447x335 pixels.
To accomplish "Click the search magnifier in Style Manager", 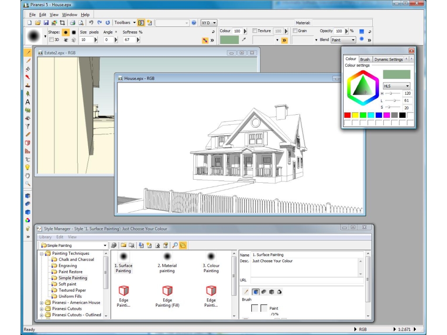I will [175, 246].
